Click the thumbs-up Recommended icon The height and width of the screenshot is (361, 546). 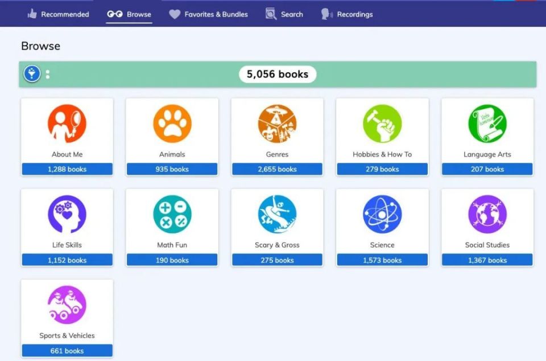pyautogui.click(x=32, y=14)
